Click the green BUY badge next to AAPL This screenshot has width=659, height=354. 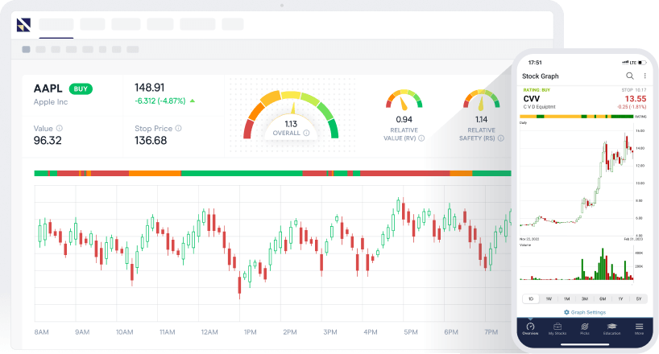pos(81,88)
